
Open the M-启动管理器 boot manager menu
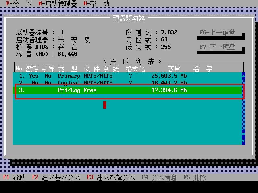coord(58,4)
